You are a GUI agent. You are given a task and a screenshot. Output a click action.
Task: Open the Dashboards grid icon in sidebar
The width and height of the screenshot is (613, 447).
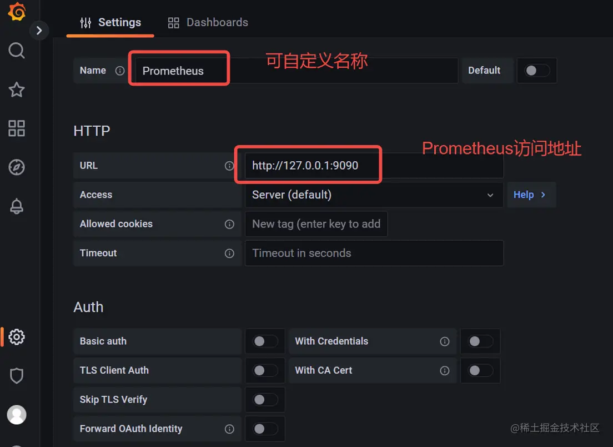click(17, 128)
